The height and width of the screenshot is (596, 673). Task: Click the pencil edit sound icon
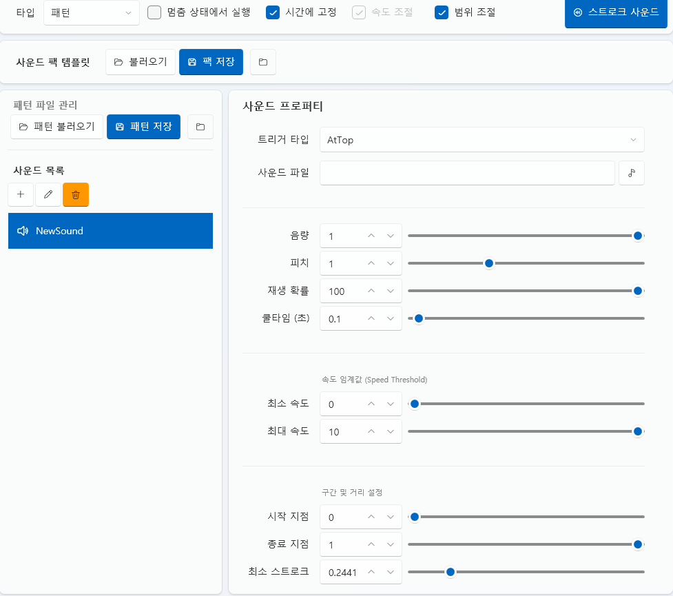click(x=48, y=195)
